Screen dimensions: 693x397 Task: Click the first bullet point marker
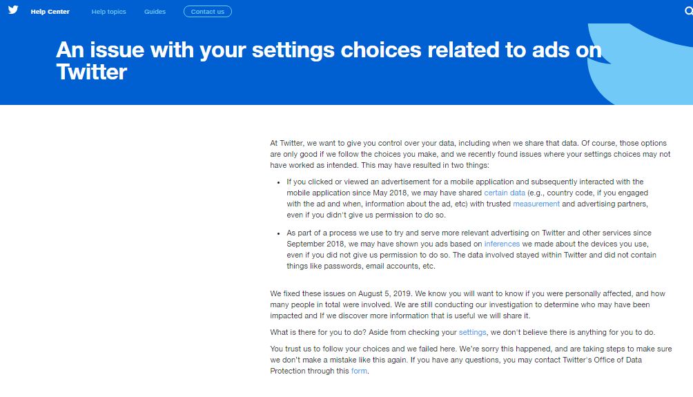[278, 182]
